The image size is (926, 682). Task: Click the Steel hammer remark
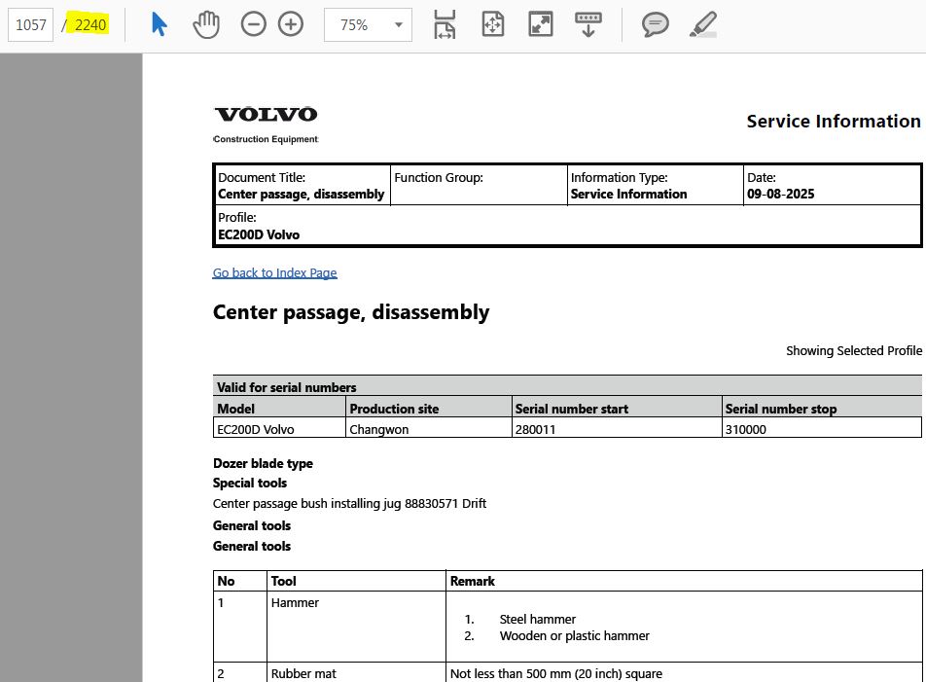click(x=537, y=620)
